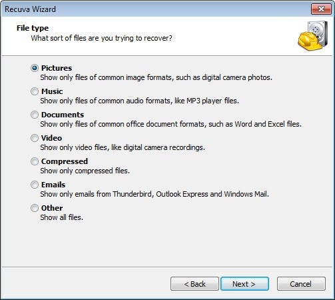Viewport: 335px width, 300px height.
Task: Select the Pictures radio button
Action: tap(35, 68)
